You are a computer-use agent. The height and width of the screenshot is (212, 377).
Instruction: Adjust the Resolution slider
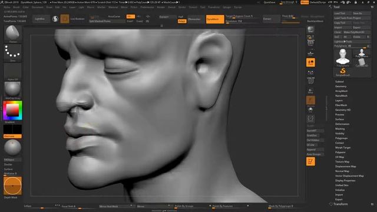click(x=242, y=21)
